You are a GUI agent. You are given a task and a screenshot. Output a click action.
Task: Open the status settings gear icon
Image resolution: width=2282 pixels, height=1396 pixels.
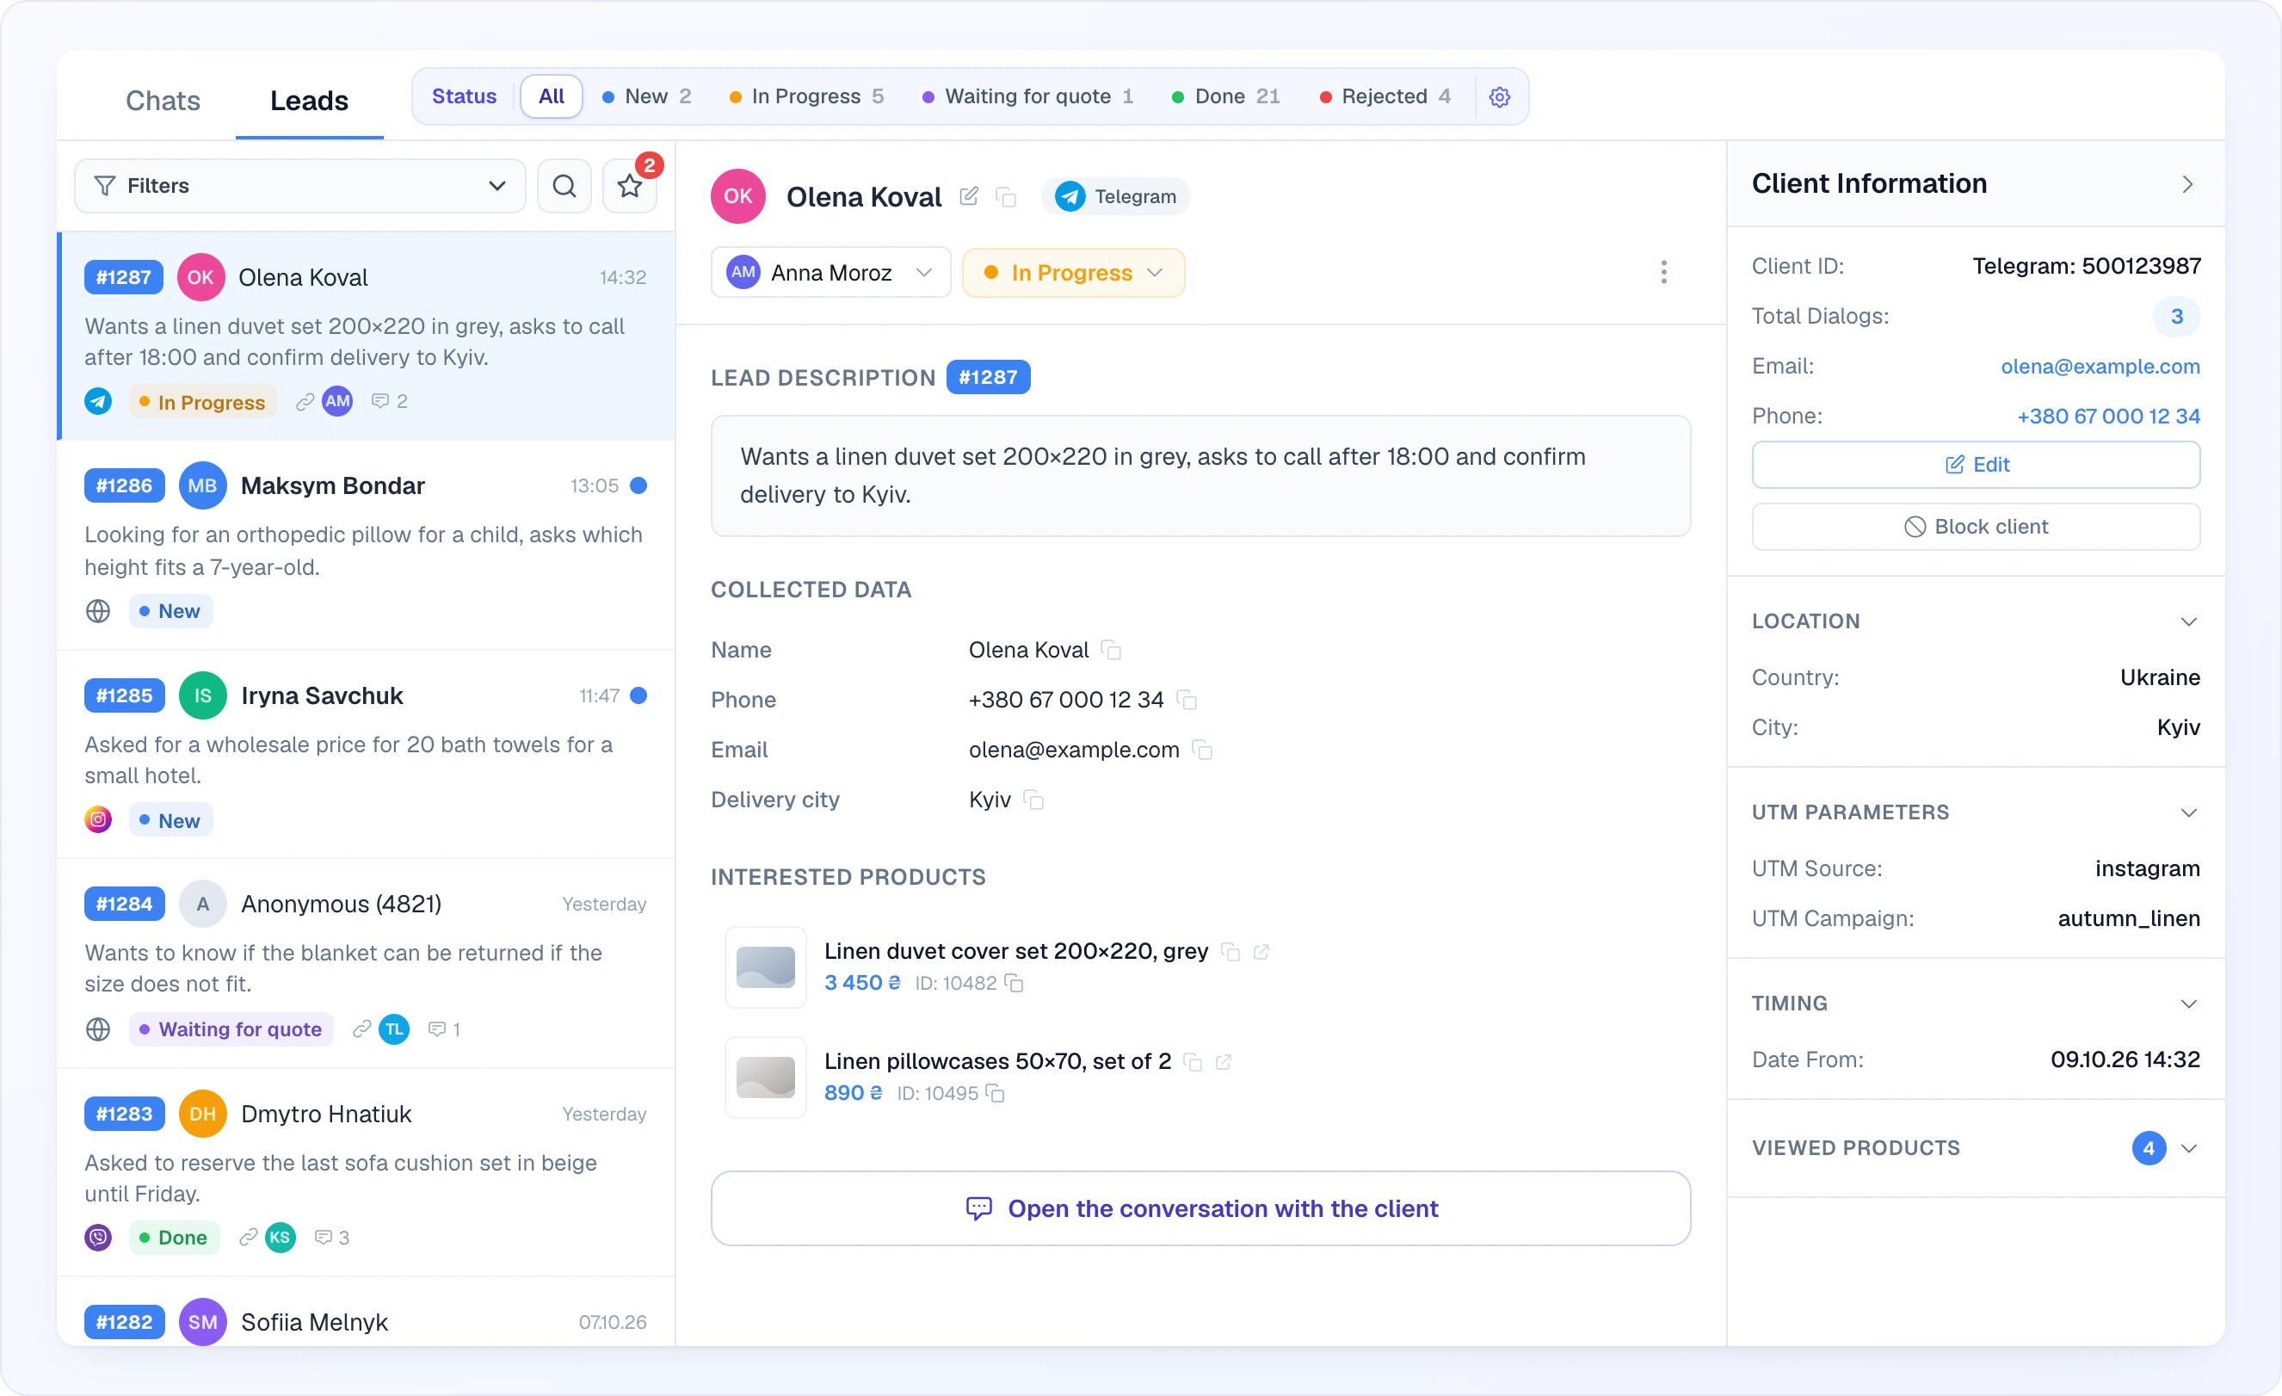(x=1500, y=96)
